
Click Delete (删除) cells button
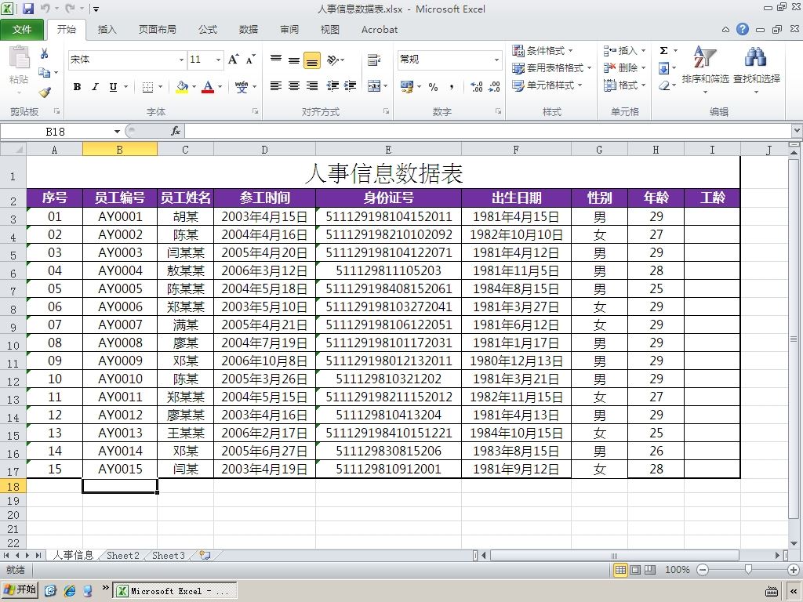(x=625, y=68)
